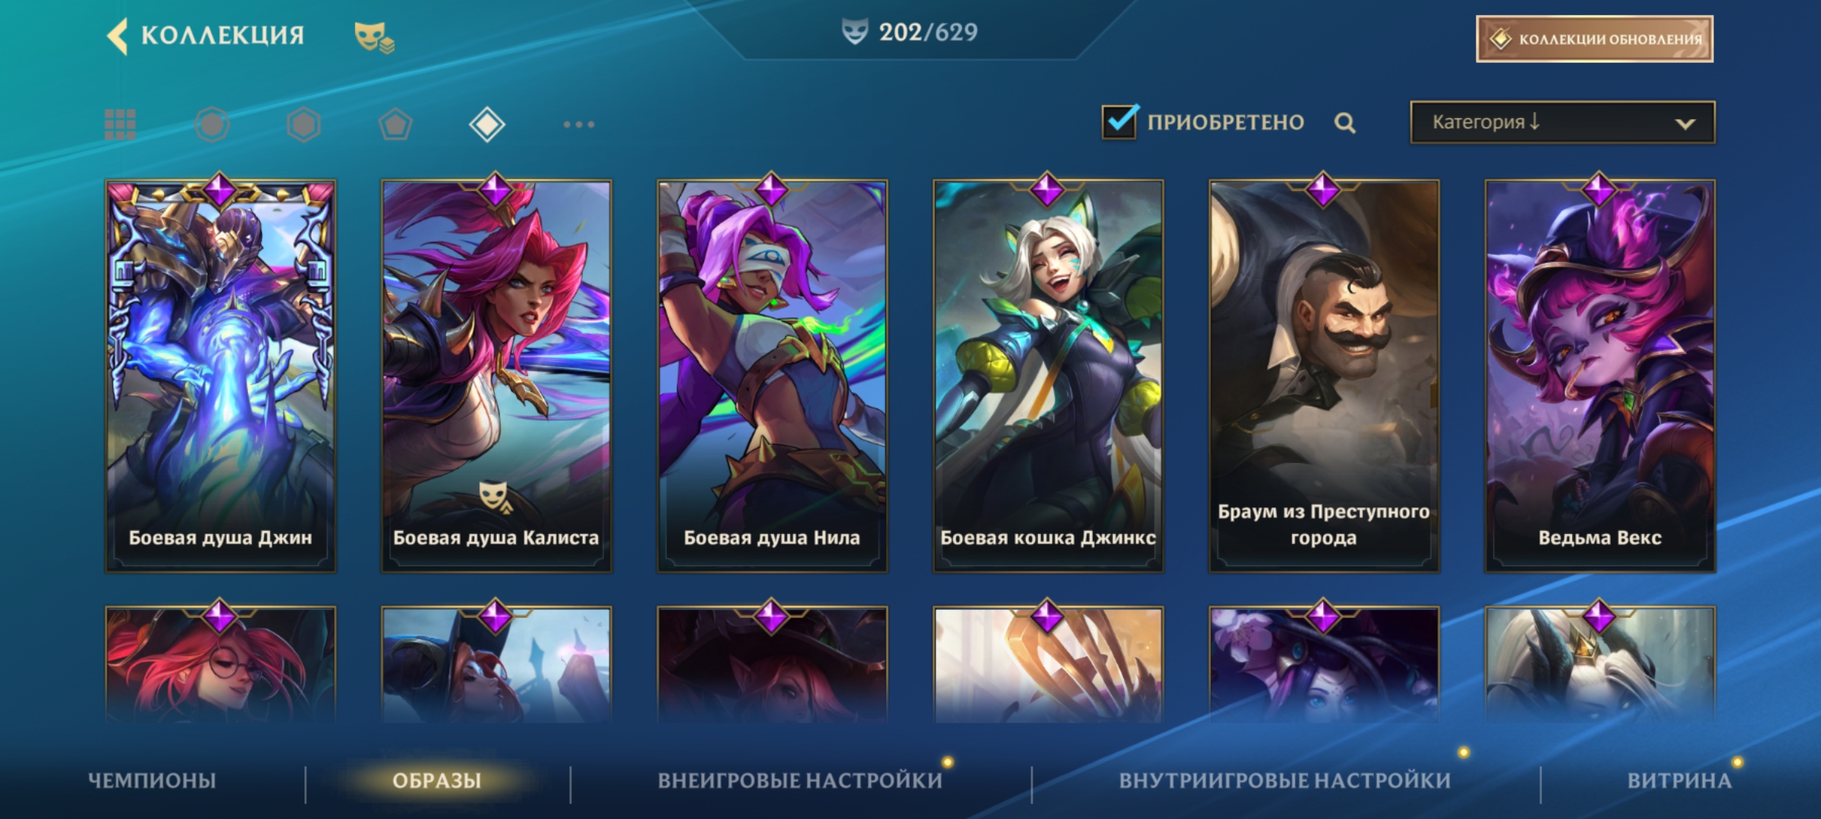This screenshot has height=819, width=1821.
Task: Open the three-dots more filters icon
Action: pyautogui.click(x=579, y=124)
